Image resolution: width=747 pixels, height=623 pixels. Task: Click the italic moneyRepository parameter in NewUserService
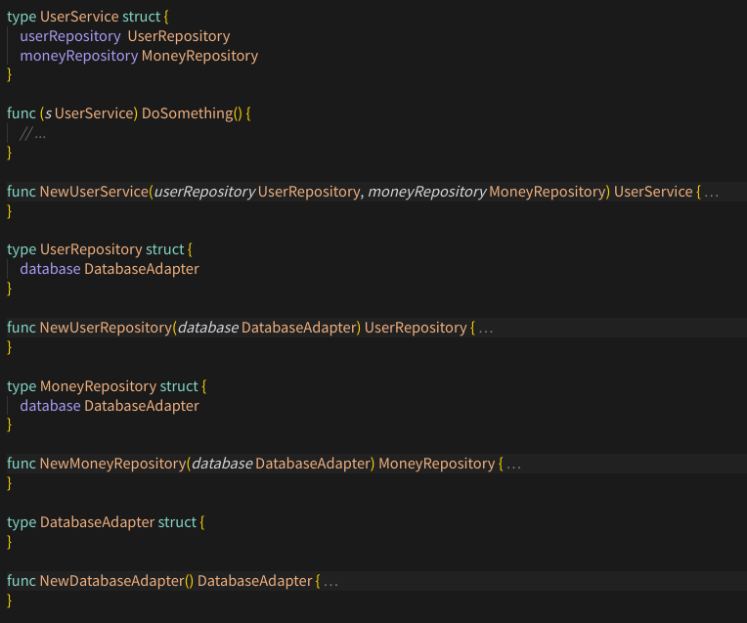click(426, 192)
